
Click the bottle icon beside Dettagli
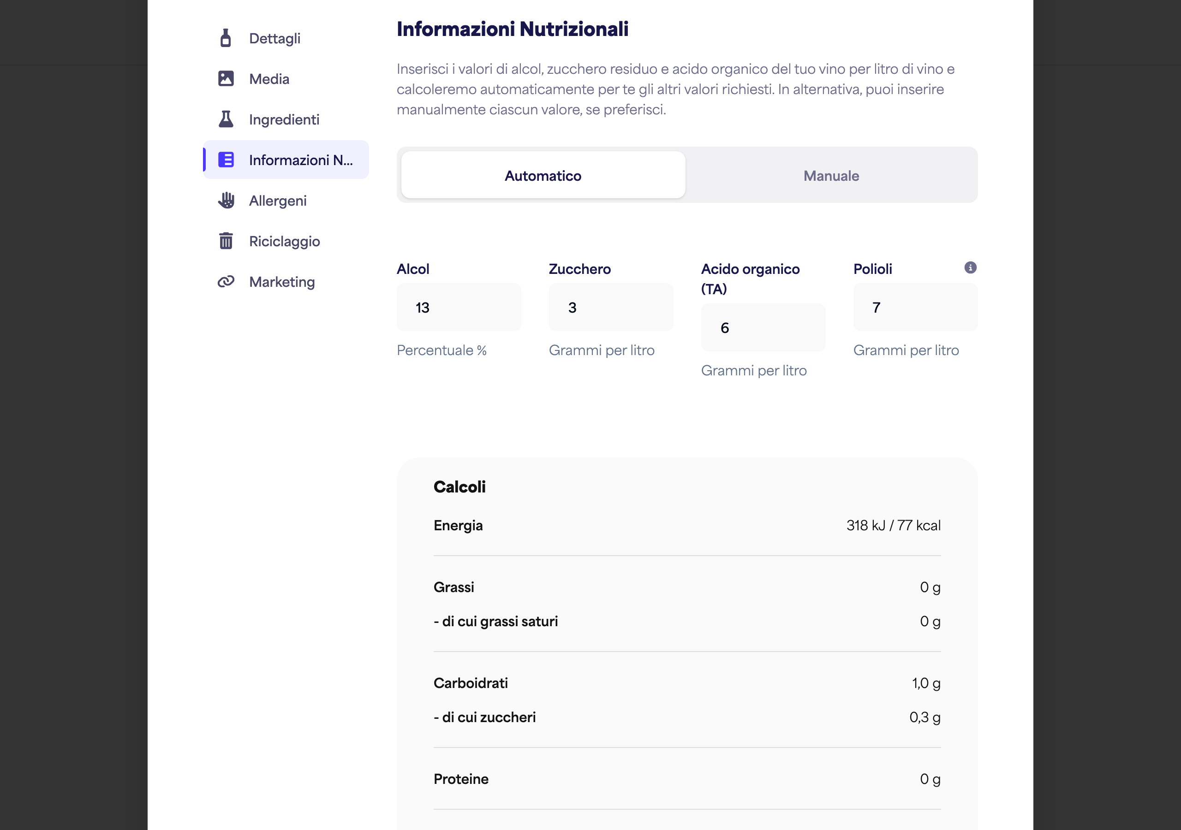point(225,38)
